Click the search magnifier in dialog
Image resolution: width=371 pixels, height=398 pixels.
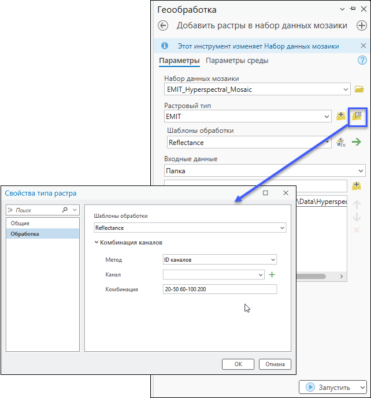[x=65, y=210]
